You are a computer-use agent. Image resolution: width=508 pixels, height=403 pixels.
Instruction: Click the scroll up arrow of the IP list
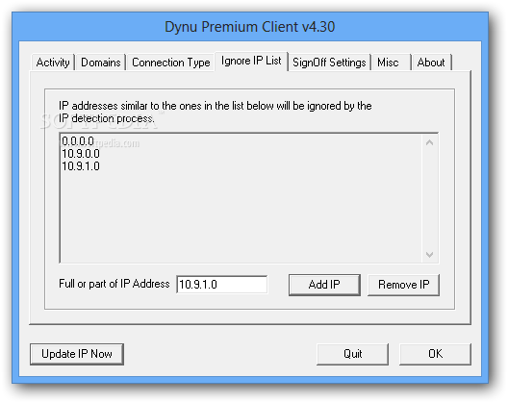(x=430, y=142)
